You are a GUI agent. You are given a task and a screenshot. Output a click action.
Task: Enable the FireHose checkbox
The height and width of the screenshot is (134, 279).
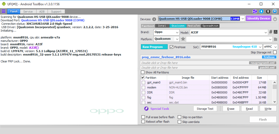pos(172,47)
